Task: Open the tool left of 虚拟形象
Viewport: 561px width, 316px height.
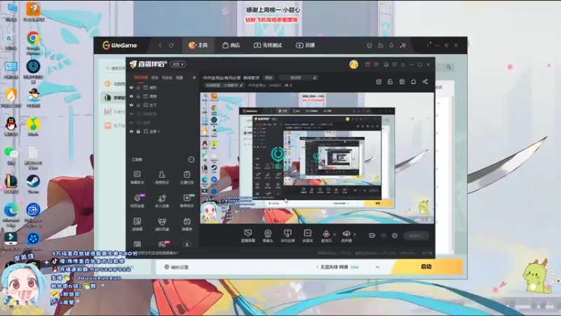Action: tap(137, 224)
